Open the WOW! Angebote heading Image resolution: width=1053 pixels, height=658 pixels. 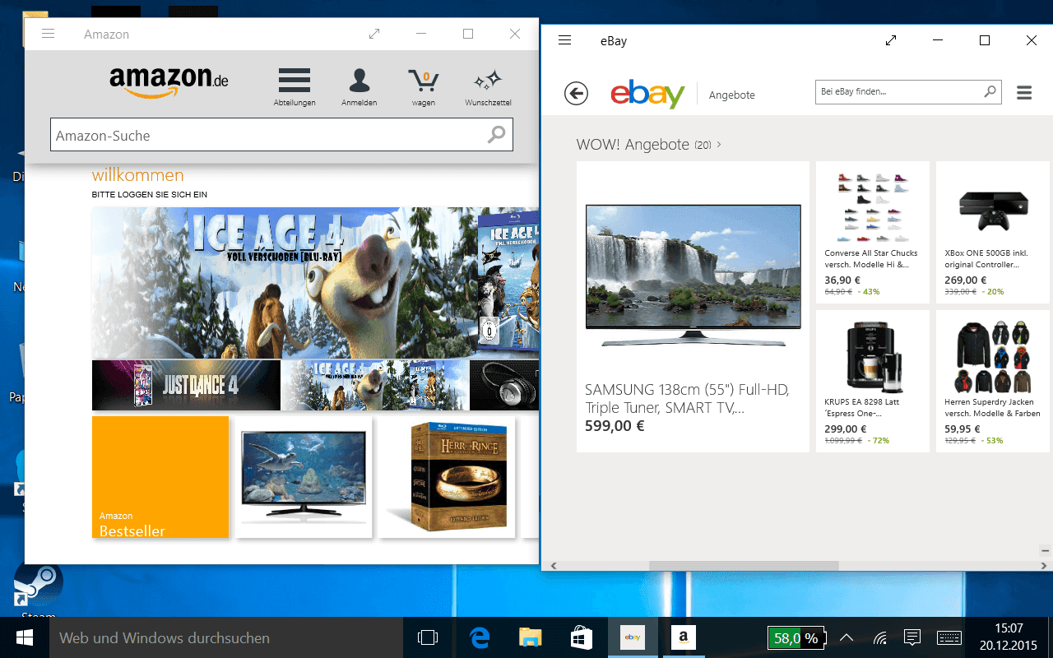pos(633,145)
